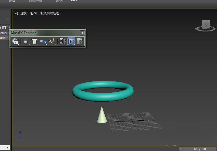The width and height of the screenshot is (217, 151).
Task: Reset simulation to original state
Action: coord(62,41)
